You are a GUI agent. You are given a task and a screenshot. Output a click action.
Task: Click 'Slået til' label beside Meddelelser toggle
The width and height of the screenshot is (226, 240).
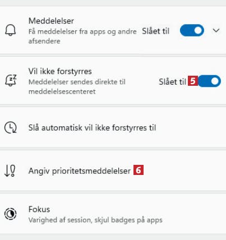coord(155,31)
